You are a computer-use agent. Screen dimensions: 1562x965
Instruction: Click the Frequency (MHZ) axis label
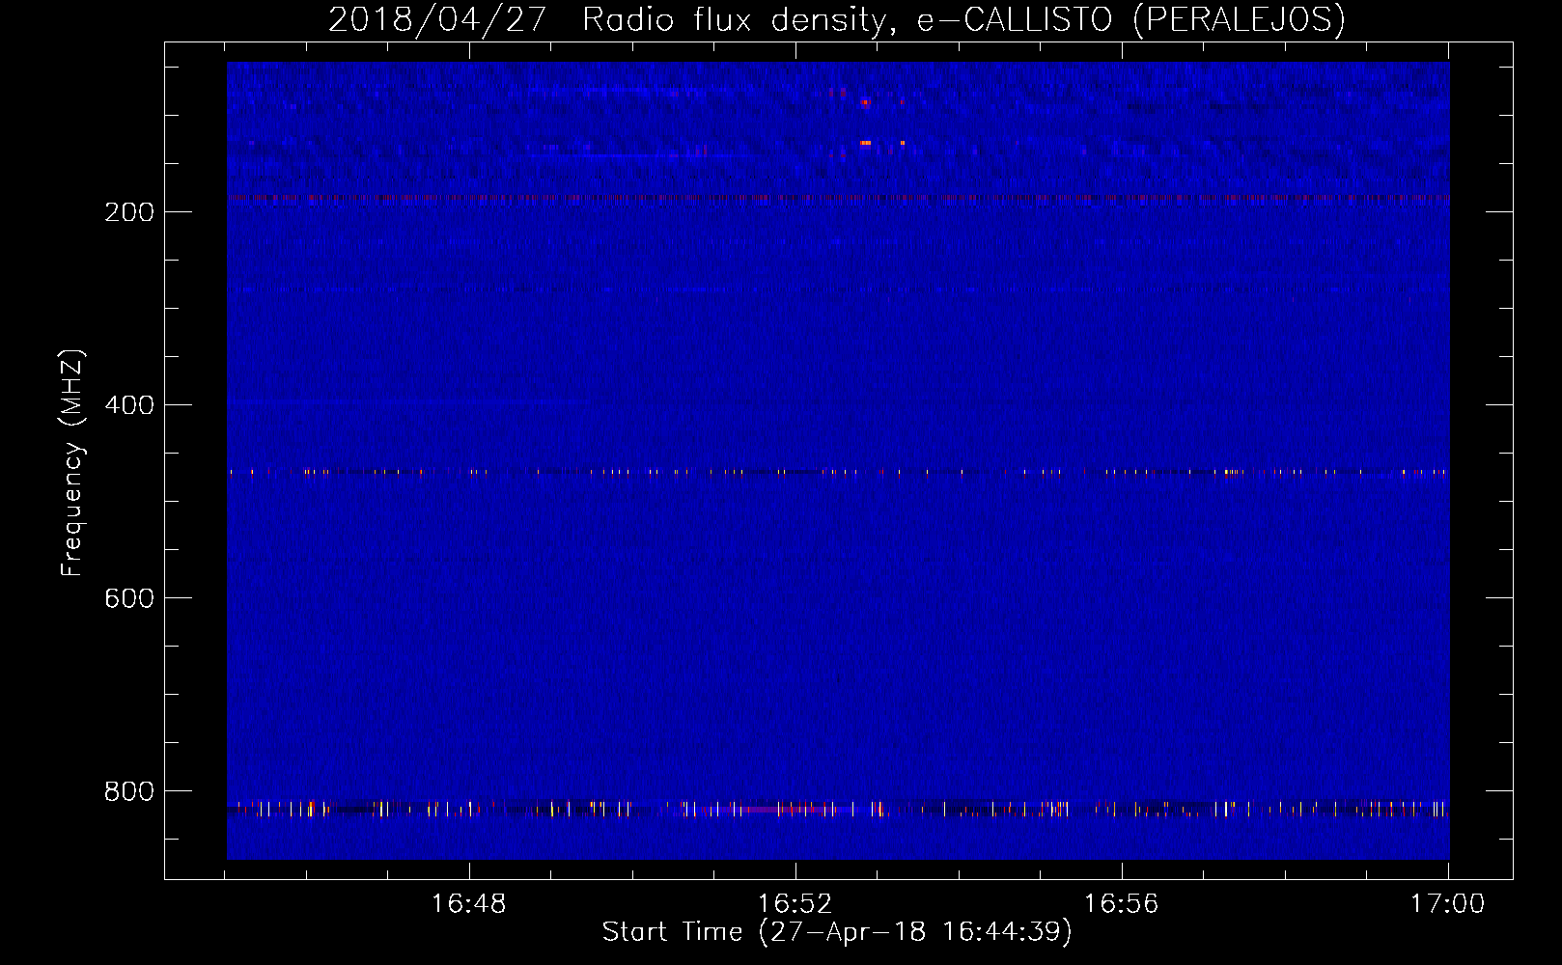tap(72, 462)
